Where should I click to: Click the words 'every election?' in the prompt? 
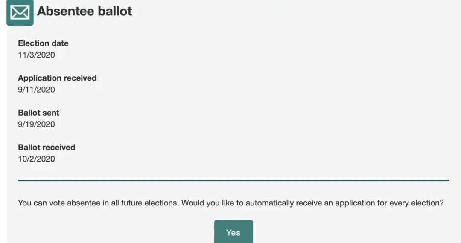tap(417, 203)
